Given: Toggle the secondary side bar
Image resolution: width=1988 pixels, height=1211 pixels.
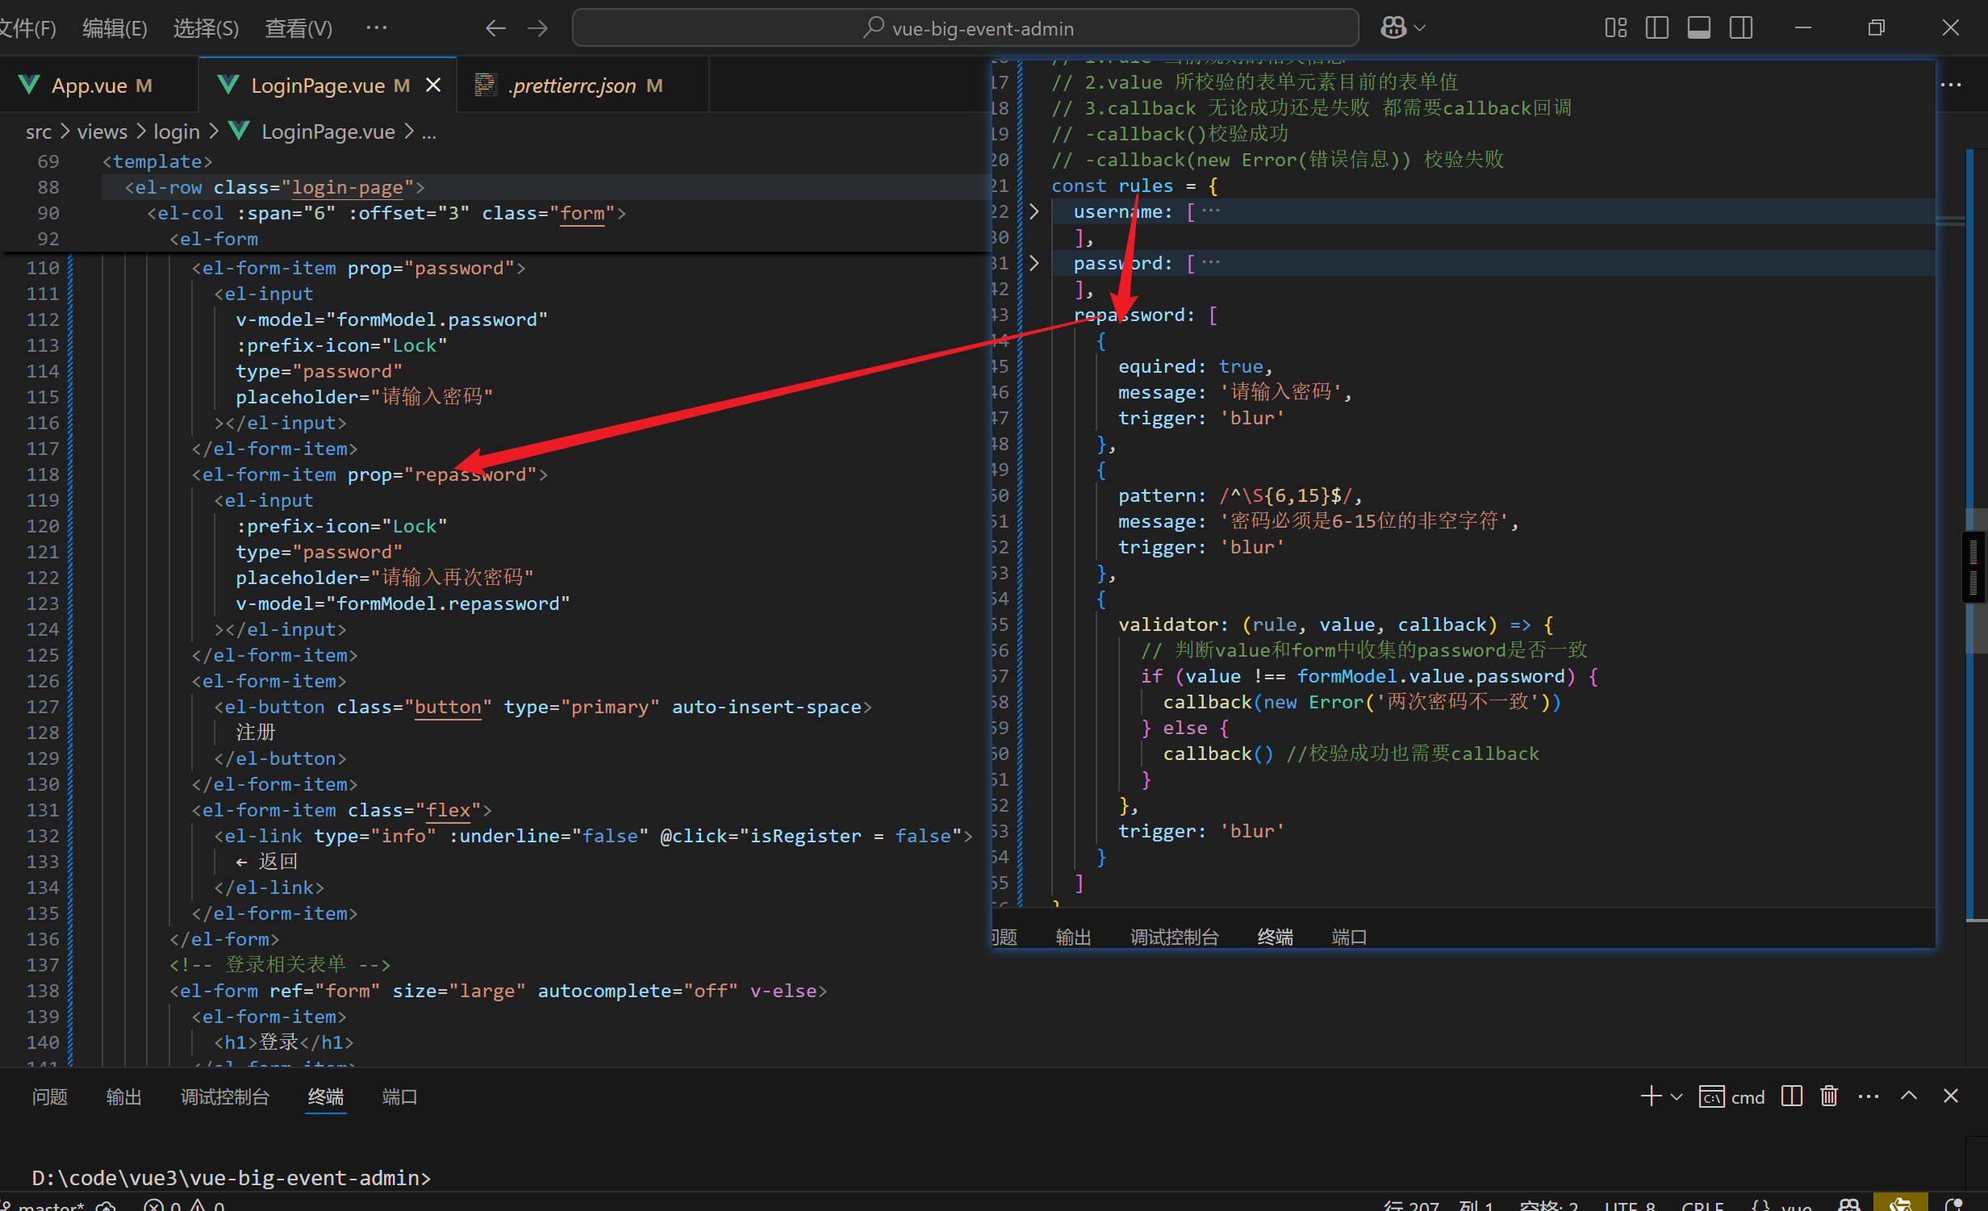Looking at the screenshot, I should point(1740,28).
